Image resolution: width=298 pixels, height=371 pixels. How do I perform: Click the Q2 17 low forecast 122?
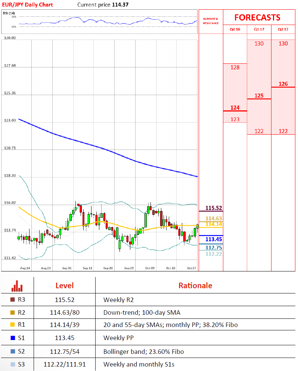[283, 131]
